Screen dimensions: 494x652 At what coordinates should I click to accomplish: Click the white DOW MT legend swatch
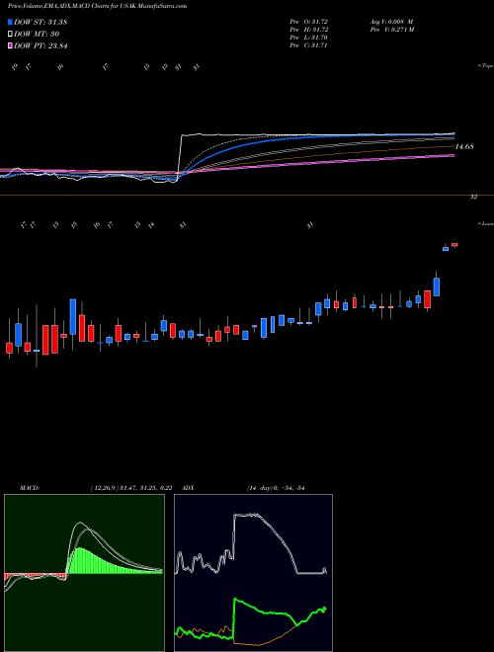coord(10,35)
